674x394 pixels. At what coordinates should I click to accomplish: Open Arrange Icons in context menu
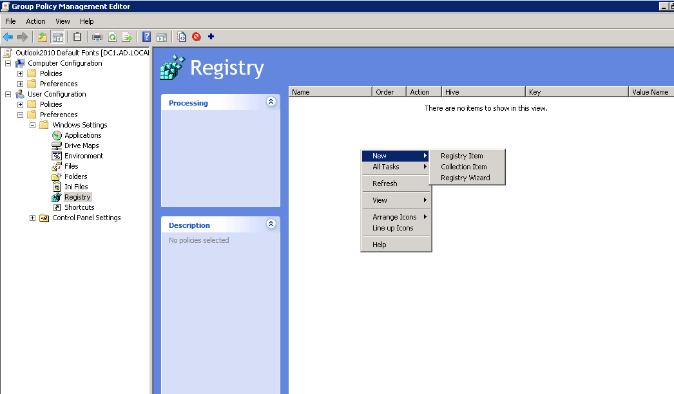click(396, 217)
